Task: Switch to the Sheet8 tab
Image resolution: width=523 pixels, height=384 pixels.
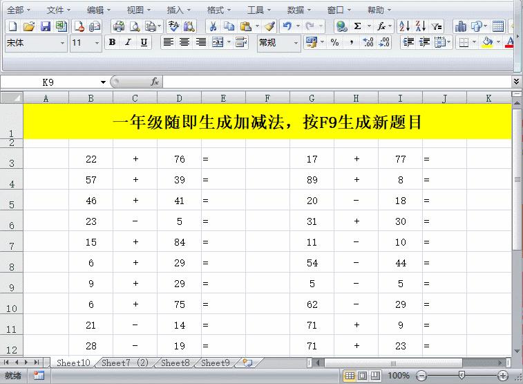Action: click(175, 363)
